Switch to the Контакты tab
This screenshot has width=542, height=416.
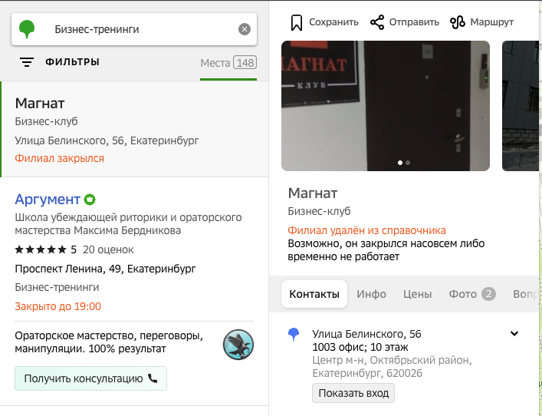[x=314, y=294]
